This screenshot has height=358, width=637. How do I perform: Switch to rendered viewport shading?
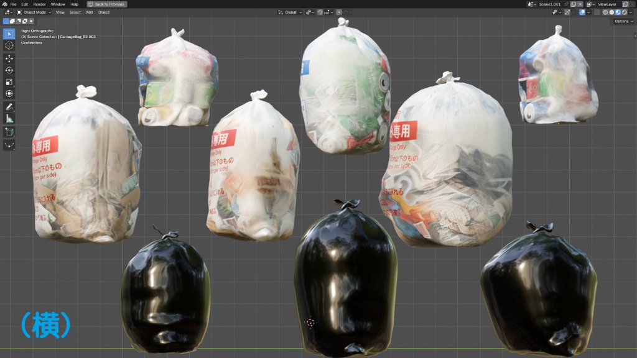tap(625, 12)
